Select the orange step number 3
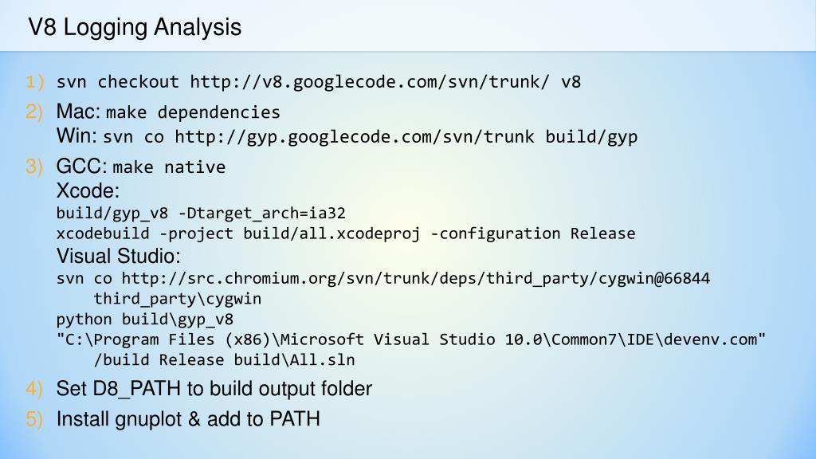 point(34,167)
